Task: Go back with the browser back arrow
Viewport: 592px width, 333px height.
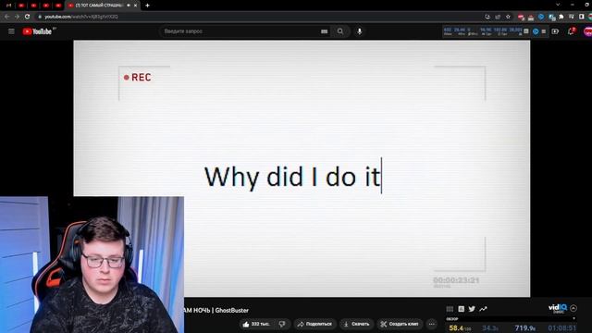Action: tap(6, 17)
